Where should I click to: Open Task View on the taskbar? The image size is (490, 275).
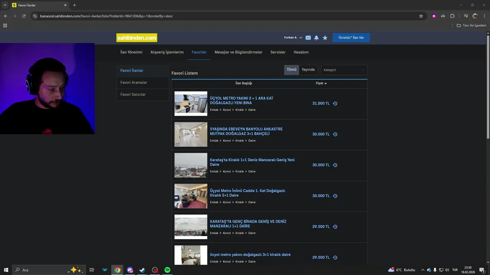tap(92, 270)
